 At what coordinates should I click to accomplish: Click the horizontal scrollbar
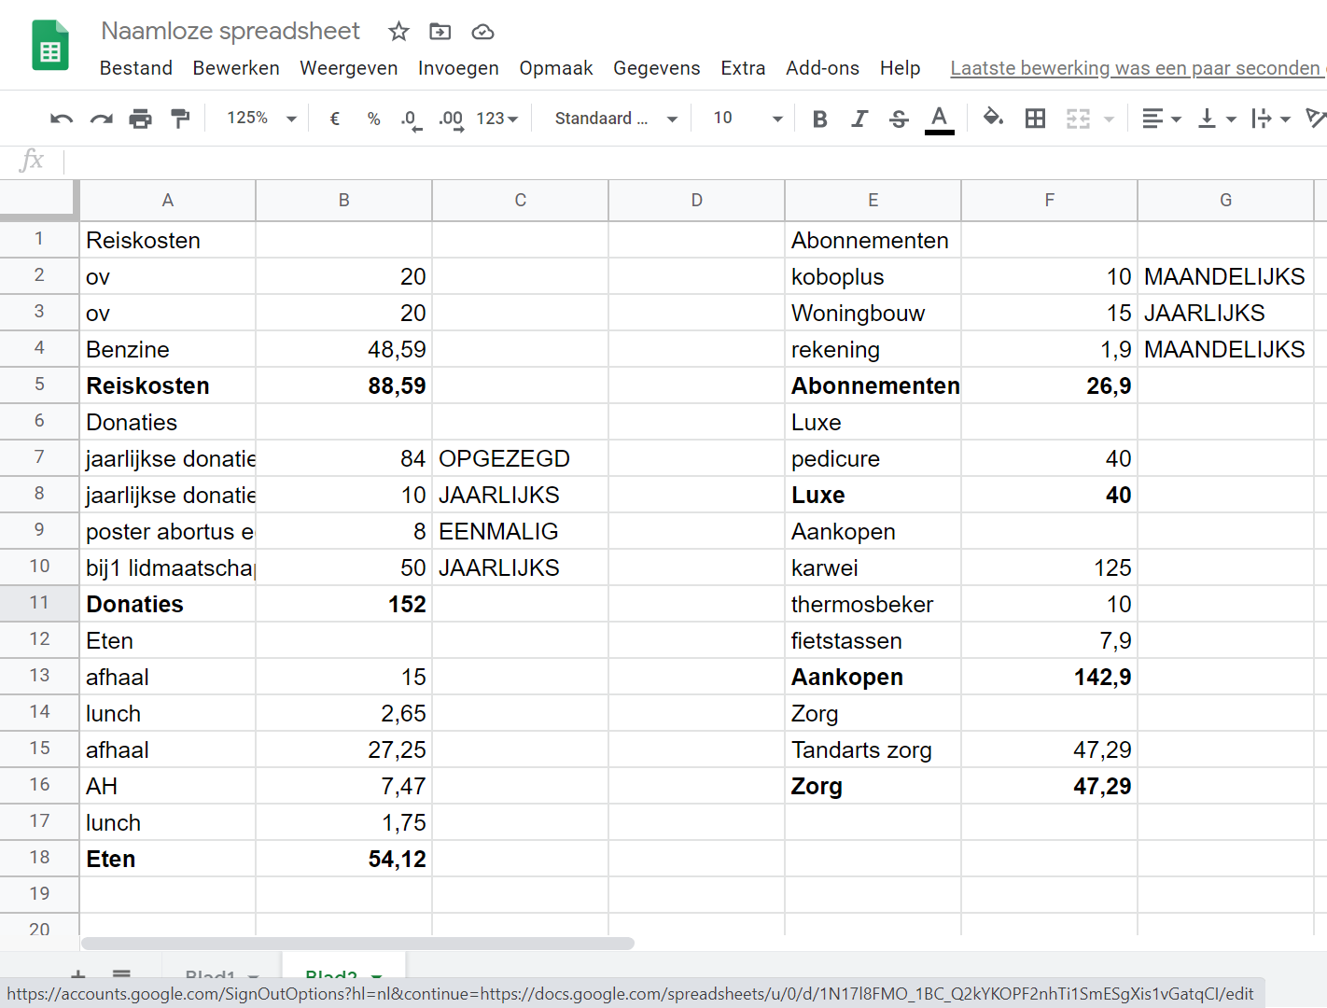pyautogui.click(x=357, y=944)
